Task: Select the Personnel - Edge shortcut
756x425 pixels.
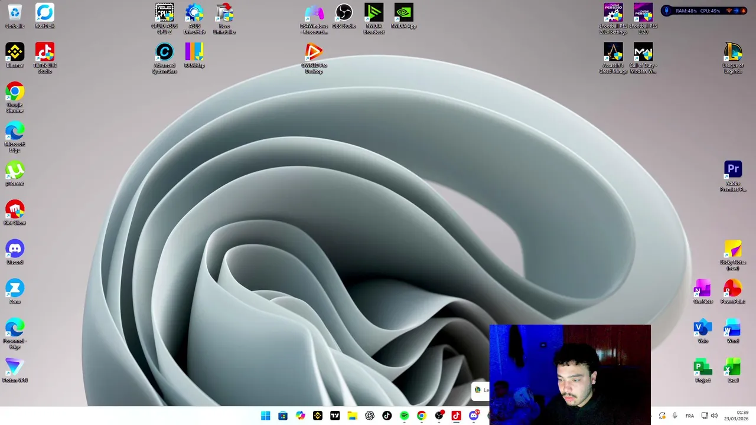Action: (15, 334)
